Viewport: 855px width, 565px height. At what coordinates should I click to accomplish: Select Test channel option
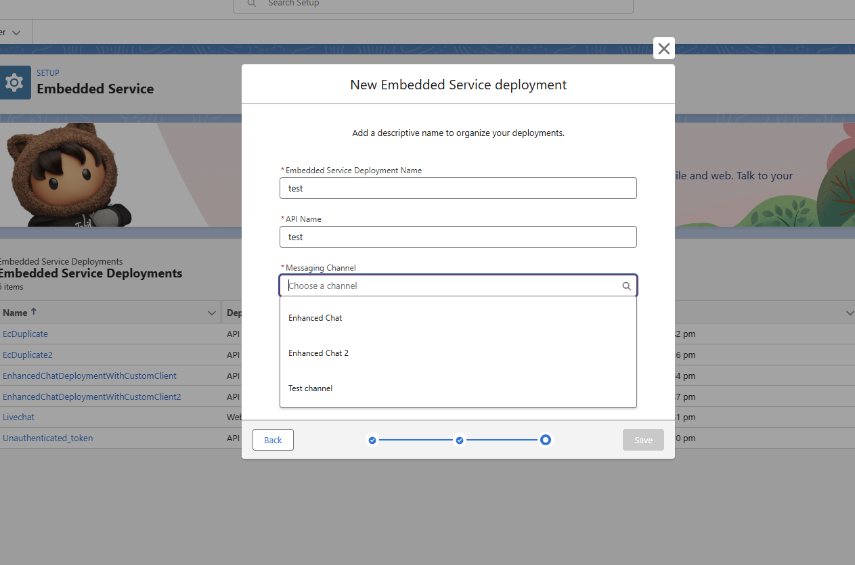coord(458,388)
